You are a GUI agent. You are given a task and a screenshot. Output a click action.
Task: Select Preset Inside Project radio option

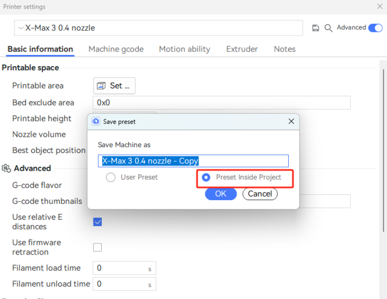tap(206, 177)
